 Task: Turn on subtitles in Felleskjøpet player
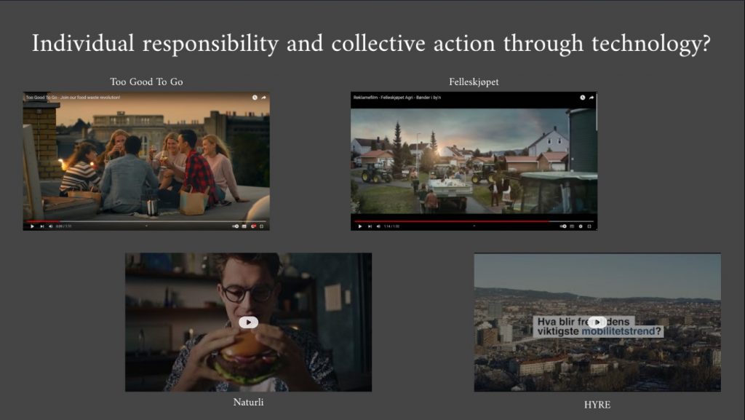coord(572,226)
